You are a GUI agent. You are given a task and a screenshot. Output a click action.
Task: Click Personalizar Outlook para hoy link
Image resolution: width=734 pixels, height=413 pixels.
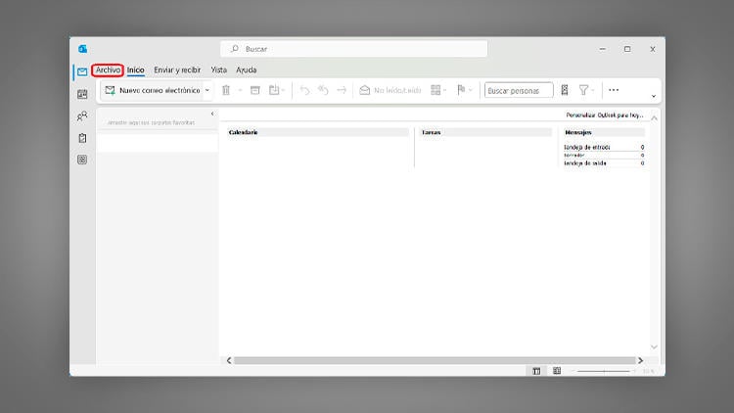pos(604,115)
